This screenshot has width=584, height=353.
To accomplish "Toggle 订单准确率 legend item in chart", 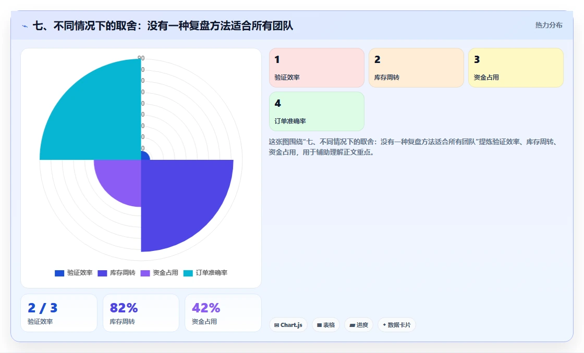I will pos(205,273).
